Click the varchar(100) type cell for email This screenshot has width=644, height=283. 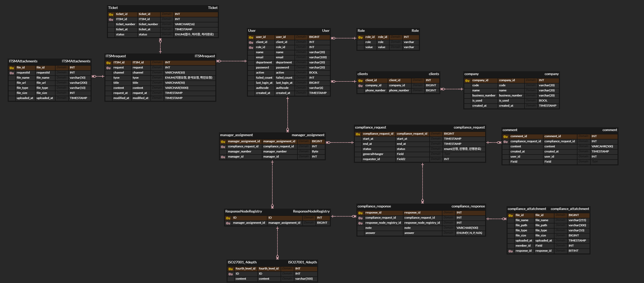point(318,57)
